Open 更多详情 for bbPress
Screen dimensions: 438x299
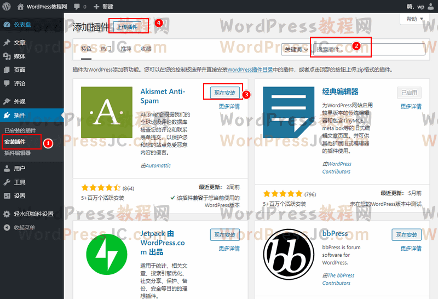(x=411, y=249)
